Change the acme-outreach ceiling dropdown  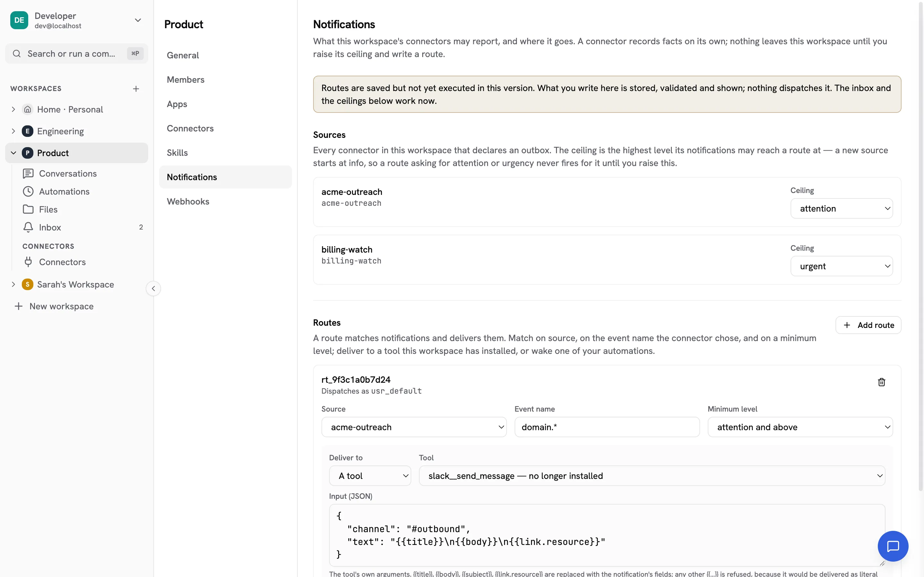coord(842,208)
